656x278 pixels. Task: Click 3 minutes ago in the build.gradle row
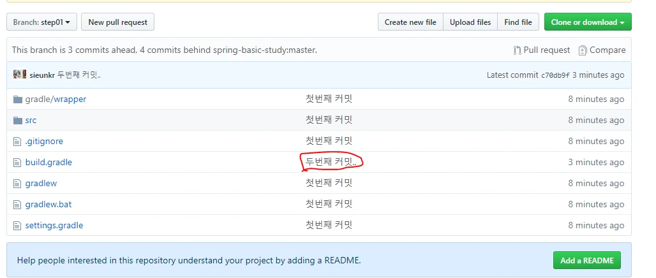tap(596, 162)
